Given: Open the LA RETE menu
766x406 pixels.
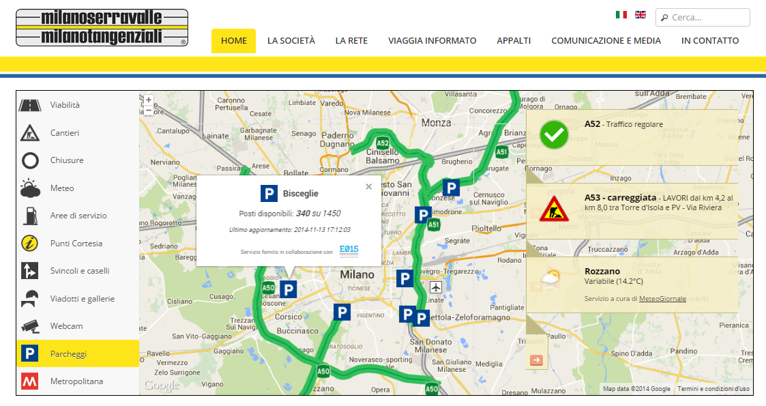Looking at the screenshot, I should tap(351, 40).
